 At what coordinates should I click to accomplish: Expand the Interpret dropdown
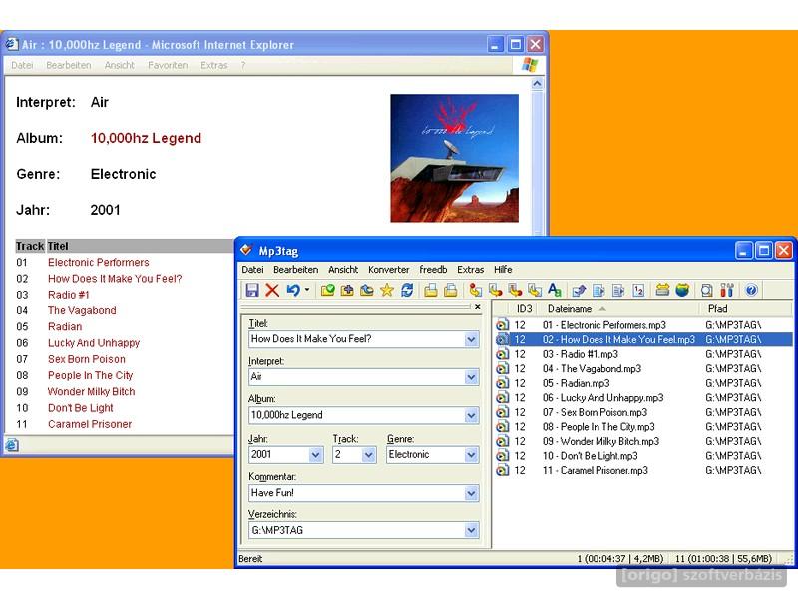(471, 377)
